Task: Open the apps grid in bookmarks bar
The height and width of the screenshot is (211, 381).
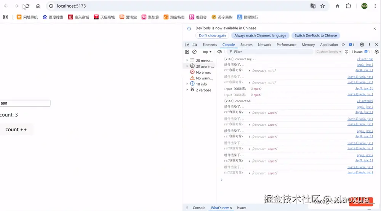Action: [5, 17]
